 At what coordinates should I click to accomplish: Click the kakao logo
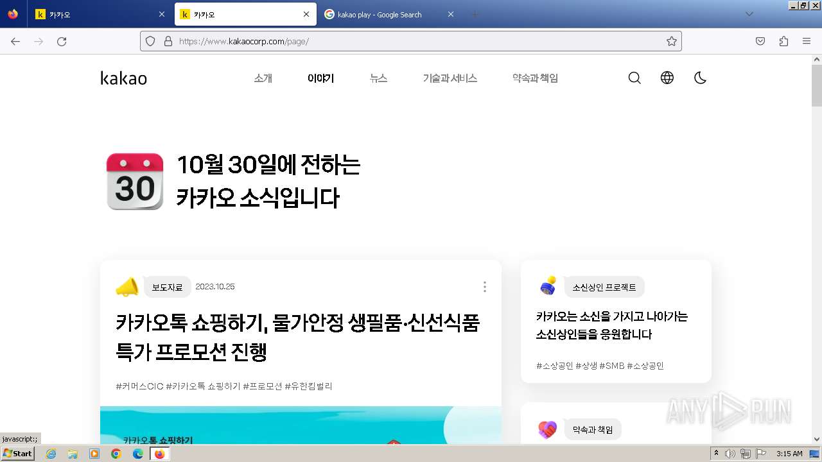(124, 78)
